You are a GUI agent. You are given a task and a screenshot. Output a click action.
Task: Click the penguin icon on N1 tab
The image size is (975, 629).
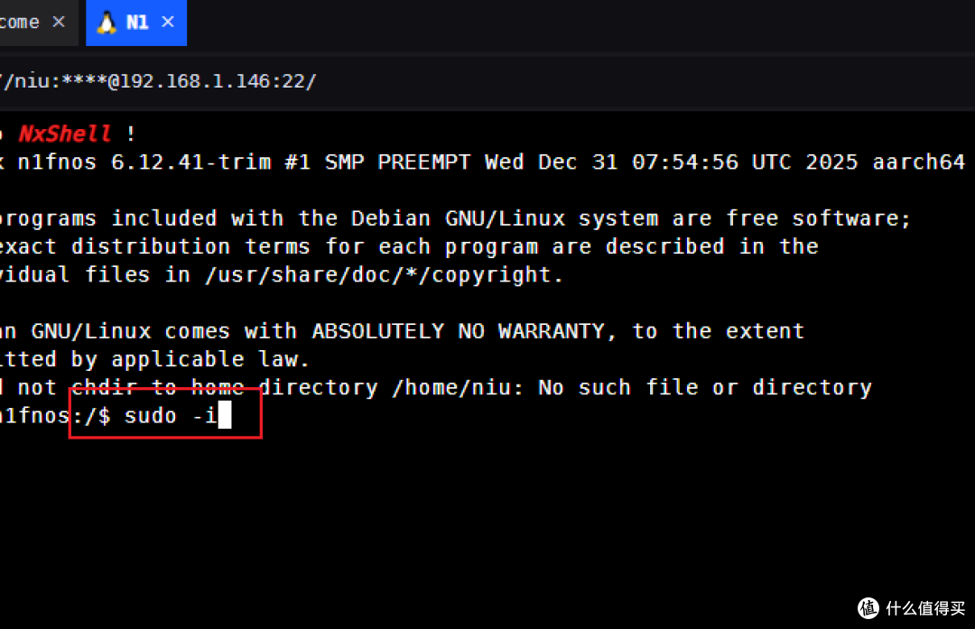point(107,23)
